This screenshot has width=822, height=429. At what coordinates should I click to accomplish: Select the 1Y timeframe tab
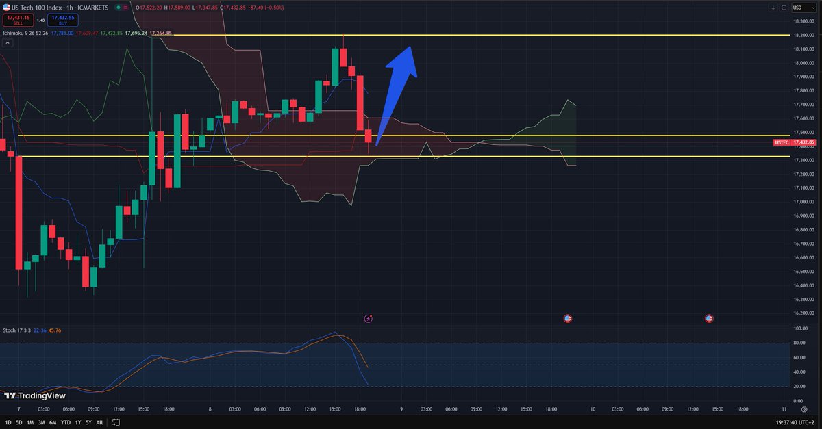coord(77,423)
